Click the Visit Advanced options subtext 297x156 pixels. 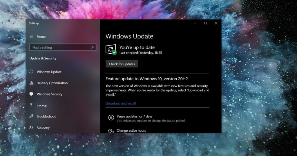tap(151, 121)
